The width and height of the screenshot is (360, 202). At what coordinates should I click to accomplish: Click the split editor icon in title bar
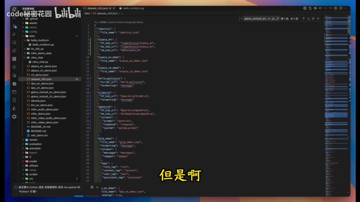[x=341, y=8]
